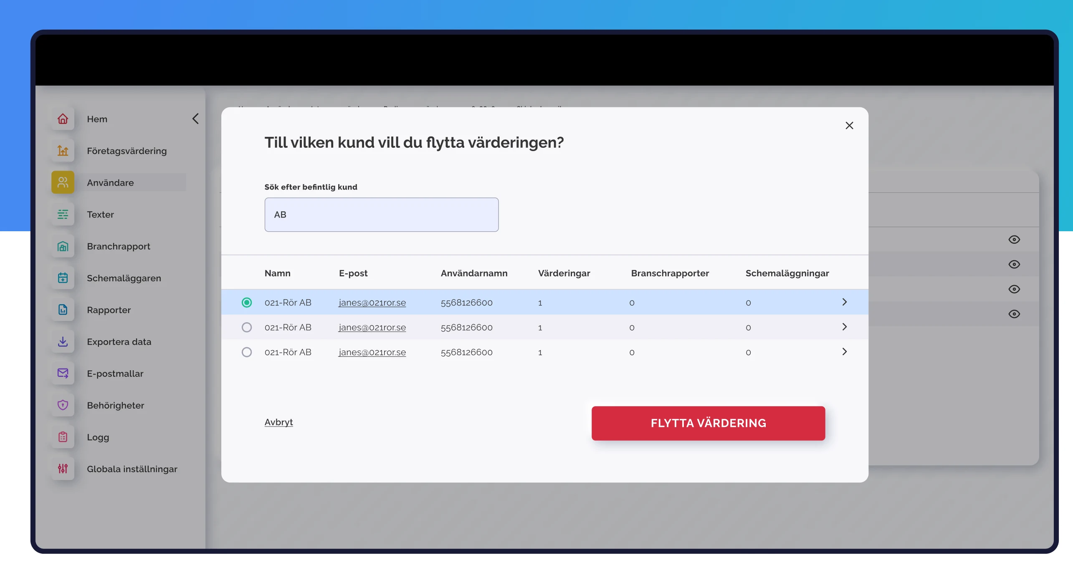Screen dimensions: 1073x576
Task: Open the Hem home icon
Action: click(63, 119)
